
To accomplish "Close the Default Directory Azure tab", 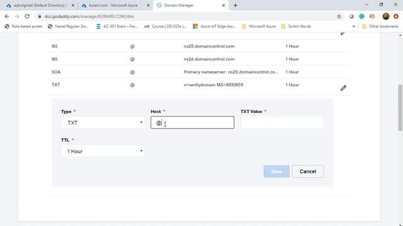I will 73,6.
